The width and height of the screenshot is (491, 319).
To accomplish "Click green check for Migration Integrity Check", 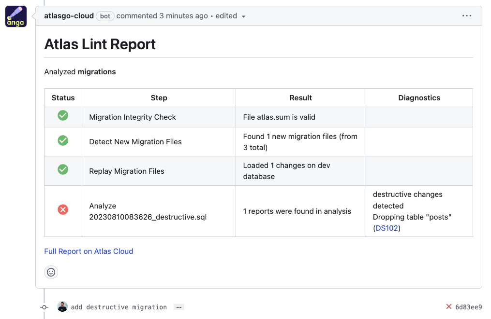I will click(63, 115).
